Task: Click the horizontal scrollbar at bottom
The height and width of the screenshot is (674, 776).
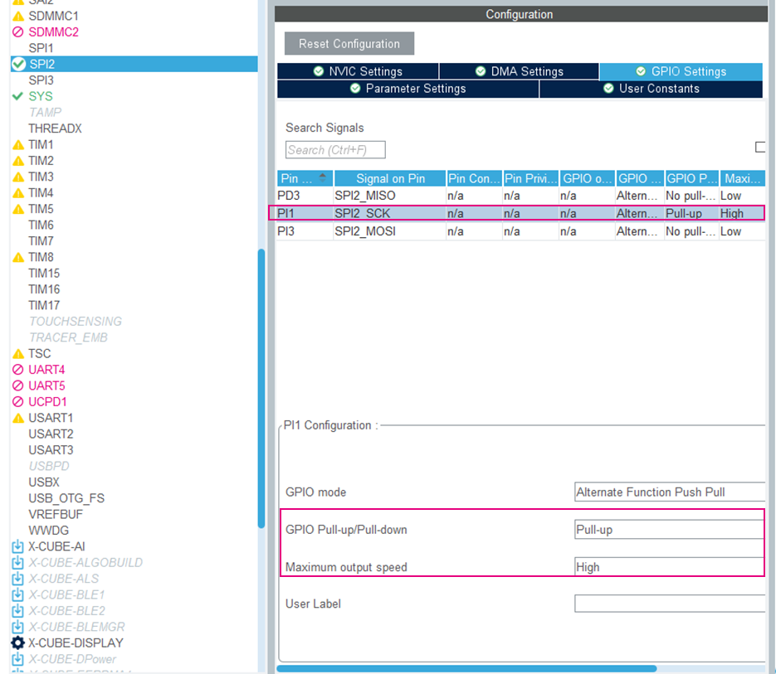Action: point(466,668)
